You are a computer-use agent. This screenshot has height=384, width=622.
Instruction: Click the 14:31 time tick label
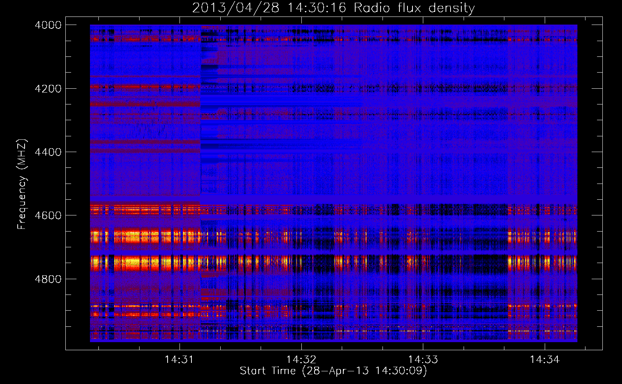coord(179,360)
